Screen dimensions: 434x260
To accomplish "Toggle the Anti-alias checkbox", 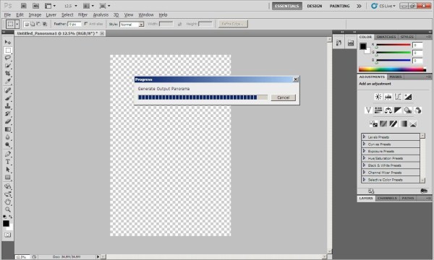I will pos(86,24).
